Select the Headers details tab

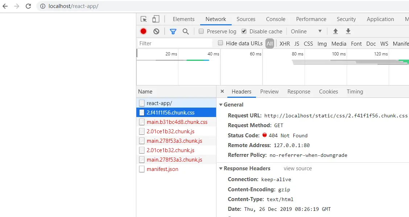[241, 91]
